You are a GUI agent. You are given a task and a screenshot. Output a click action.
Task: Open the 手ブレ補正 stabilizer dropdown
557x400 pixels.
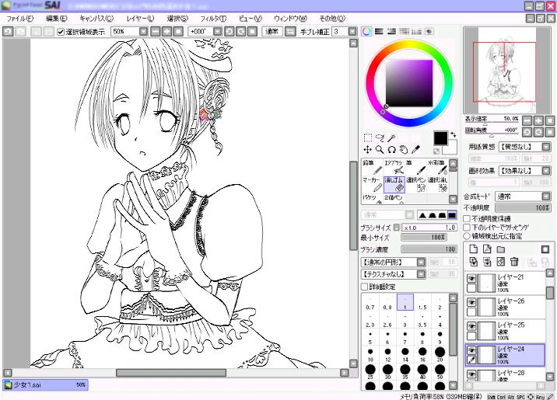[x=352, y=32]
